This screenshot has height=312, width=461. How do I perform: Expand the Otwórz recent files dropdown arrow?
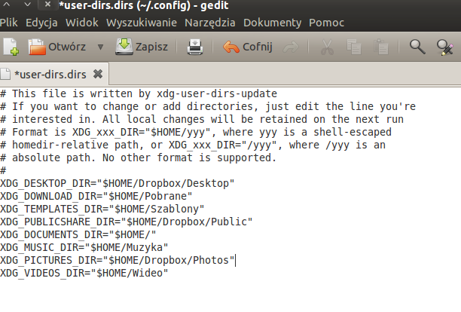[100, 47]
